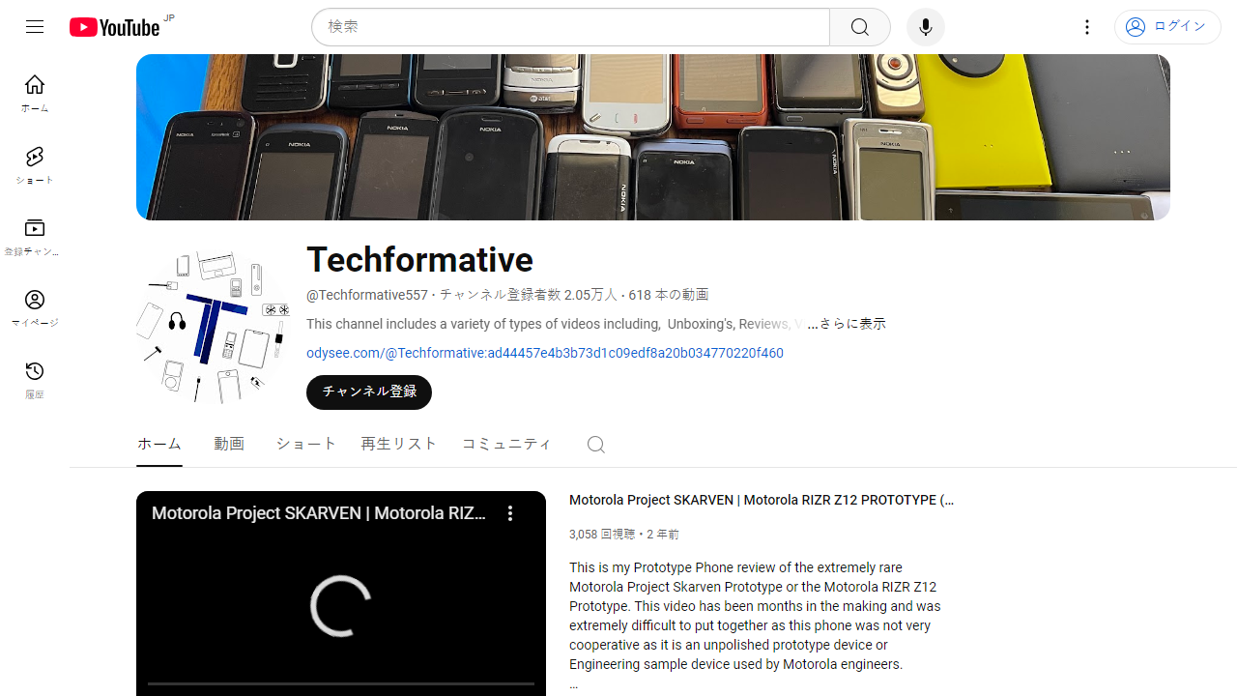Screen dimensions: 1237x696
Task: Click the @Techformative557 handle text
Action: [367, 295]
